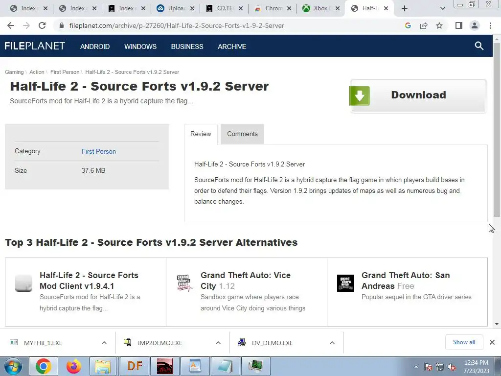Bookmark this page with the star icon
The image size is (501, 376).
pos(439,25)
